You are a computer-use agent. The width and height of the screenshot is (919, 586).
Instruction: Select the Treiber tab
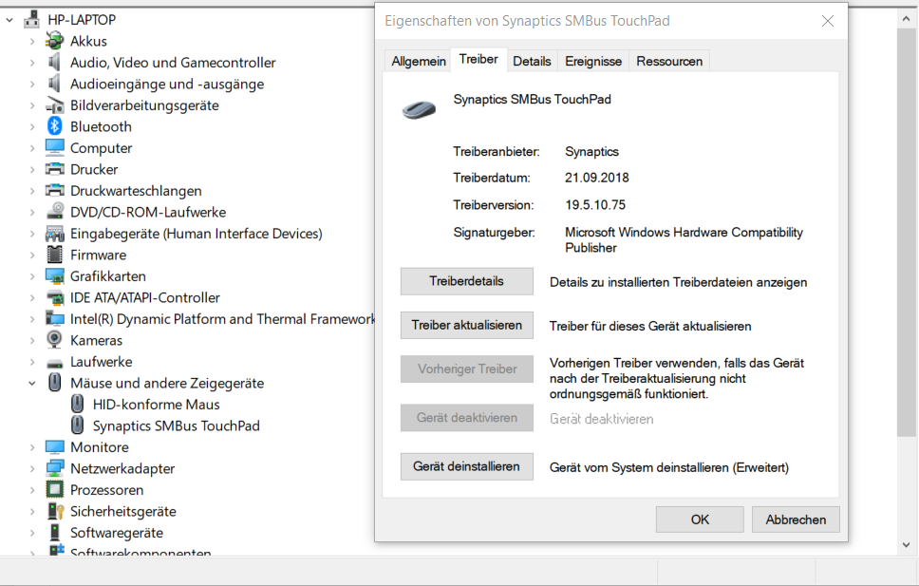click(x=478, y=59)
